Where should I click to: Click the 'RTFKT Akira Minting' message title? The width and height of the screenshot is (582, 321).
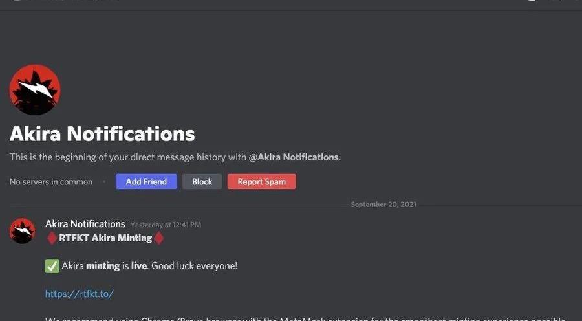[105, 238]
